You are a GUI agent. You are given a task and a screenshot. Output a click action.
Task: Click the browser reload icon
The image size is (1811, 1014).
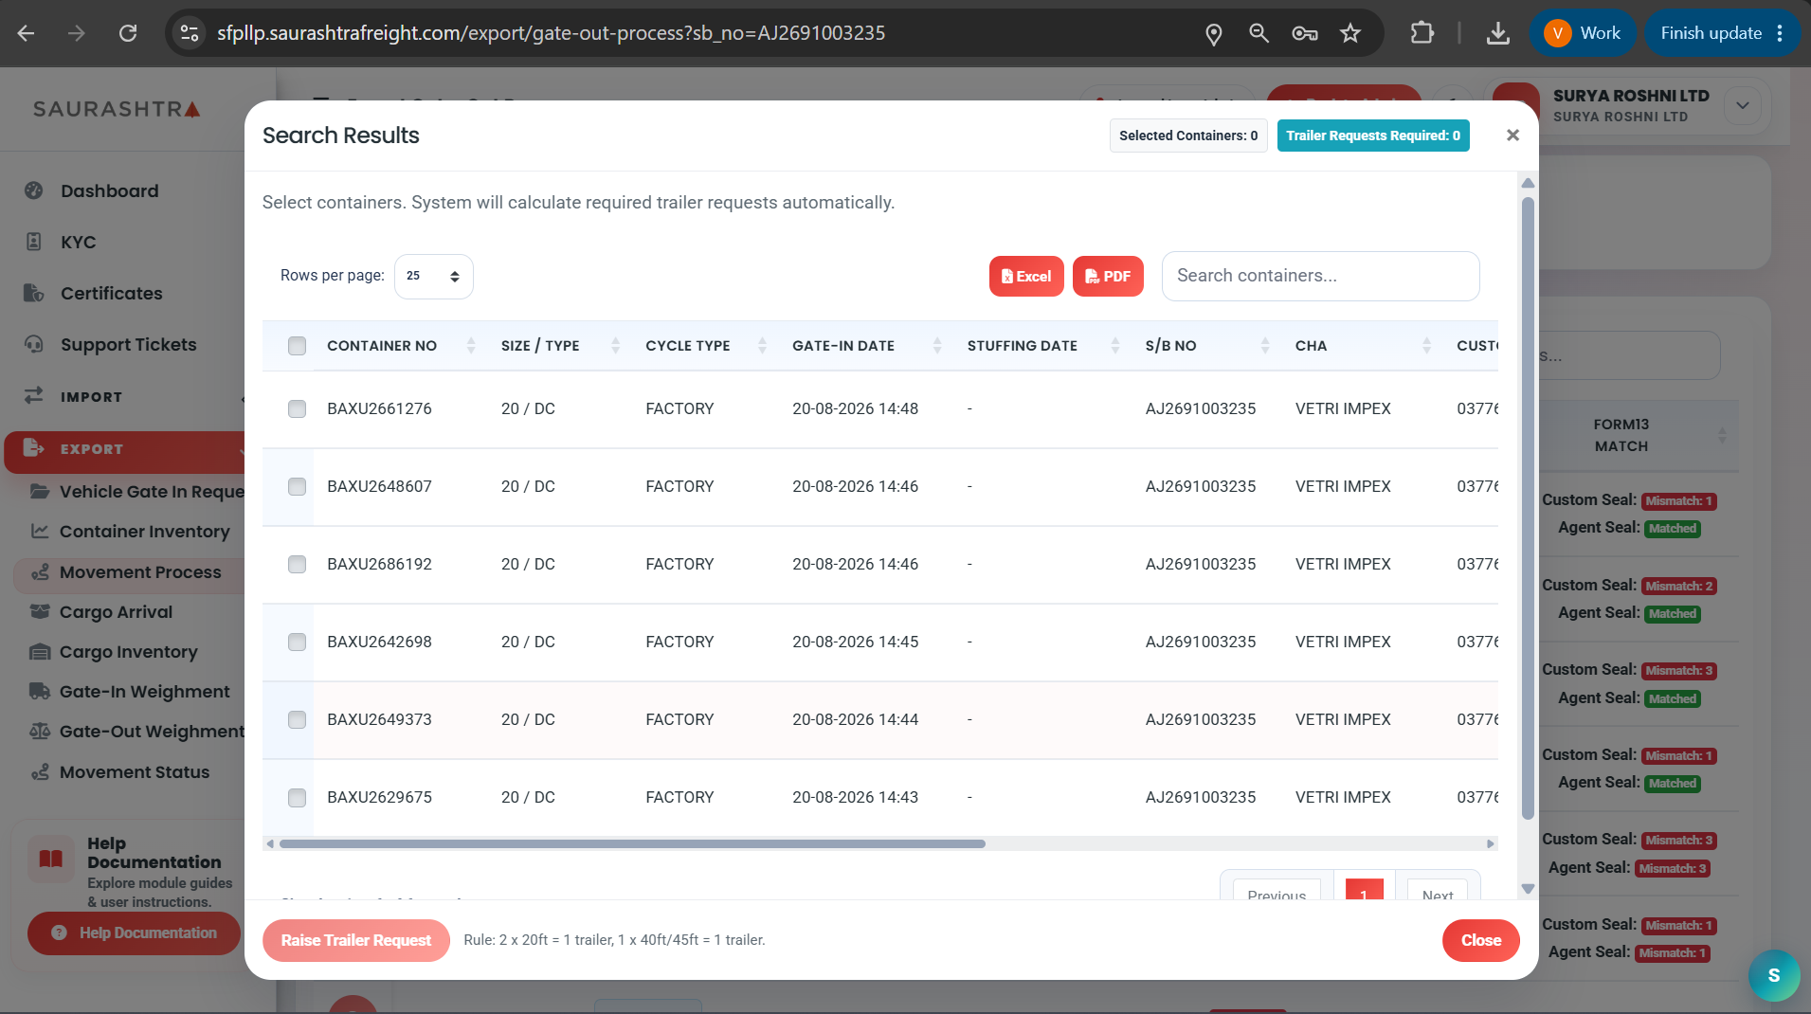coord(128,33)
